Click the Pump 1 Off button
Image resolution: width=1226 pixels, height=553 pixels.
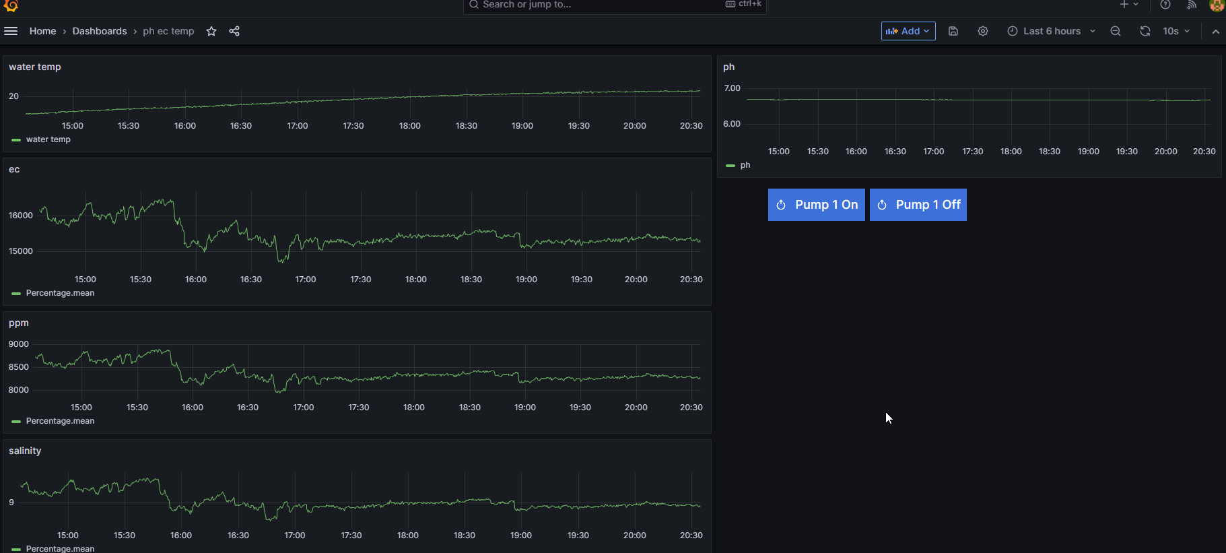[918, 205]
